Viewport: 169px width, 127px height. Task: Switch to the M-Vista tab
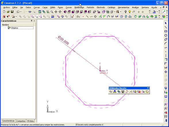click(x=30, y=121)
